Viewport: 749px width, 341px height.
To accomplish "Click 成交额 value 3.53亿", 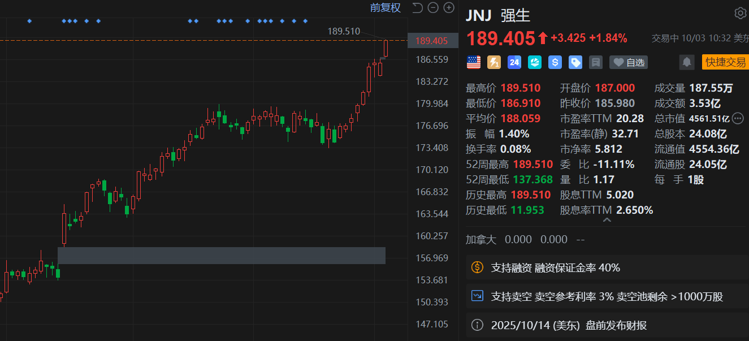I will click(x=705, y=103).
